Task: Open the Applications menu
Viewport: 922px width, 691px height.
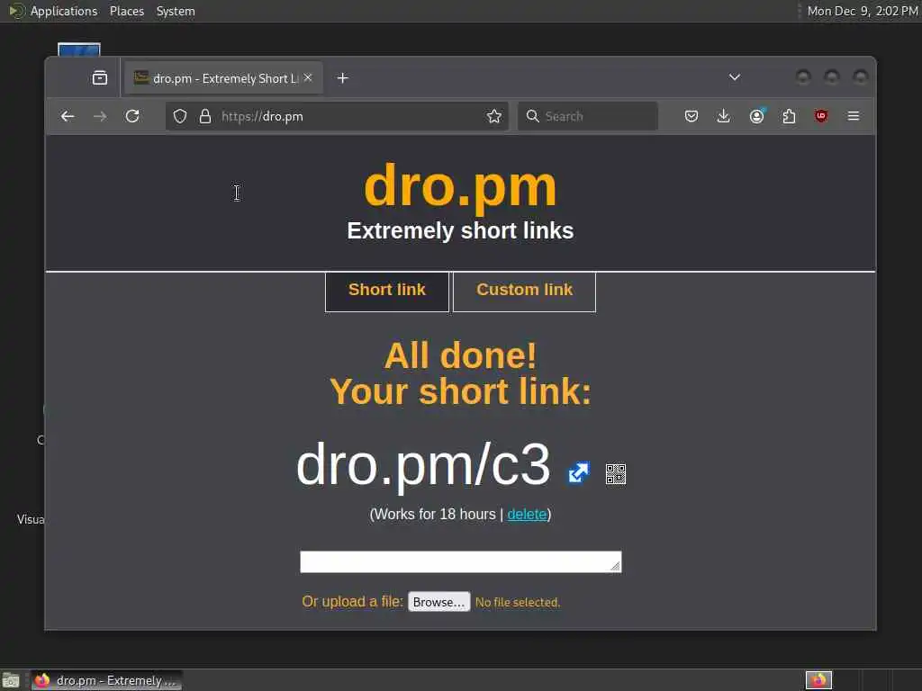Action: 64,11
